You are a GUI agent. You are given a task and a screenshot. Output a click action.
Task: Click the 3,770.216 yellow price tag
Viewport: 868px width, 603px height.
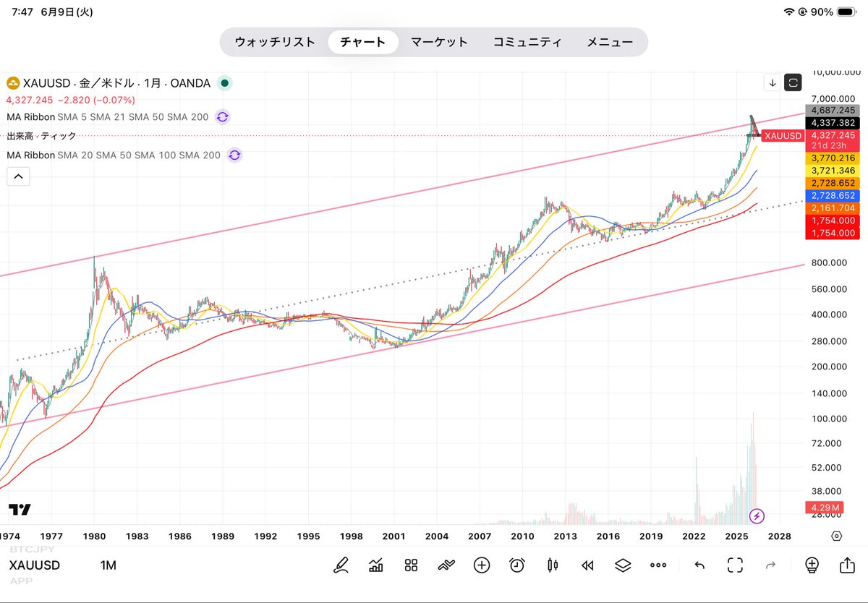[x=834, y=158]
